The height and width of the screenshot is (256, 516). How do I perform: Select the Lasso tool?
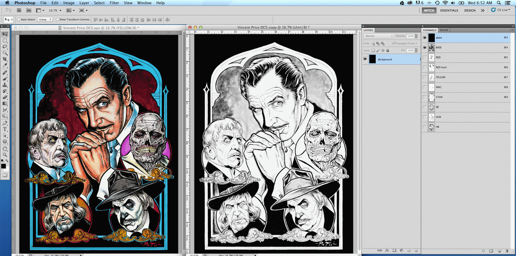[x=5, y=47]
